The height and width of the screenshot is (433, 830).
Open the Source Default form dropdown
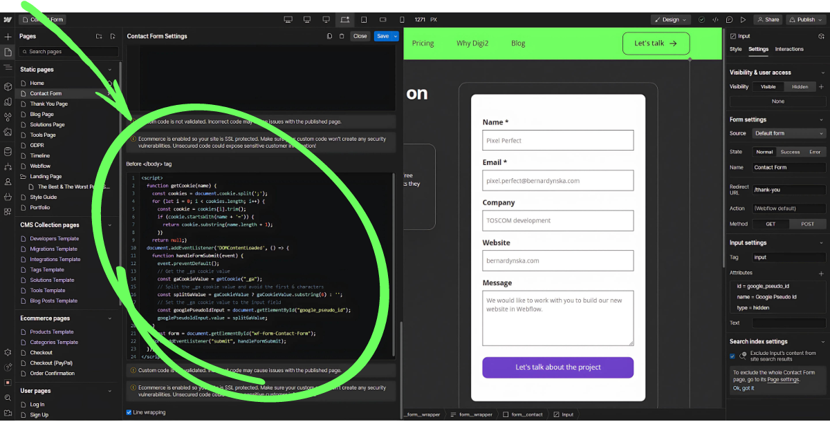click(789, 133)
